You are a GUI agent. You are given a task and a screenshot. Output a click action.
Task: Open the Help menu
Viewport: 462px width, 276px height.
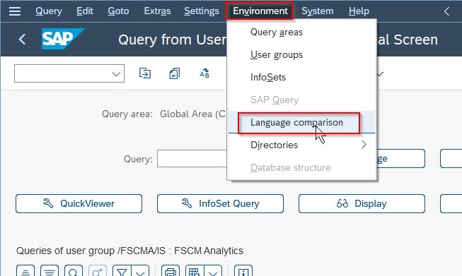[359, 11]
